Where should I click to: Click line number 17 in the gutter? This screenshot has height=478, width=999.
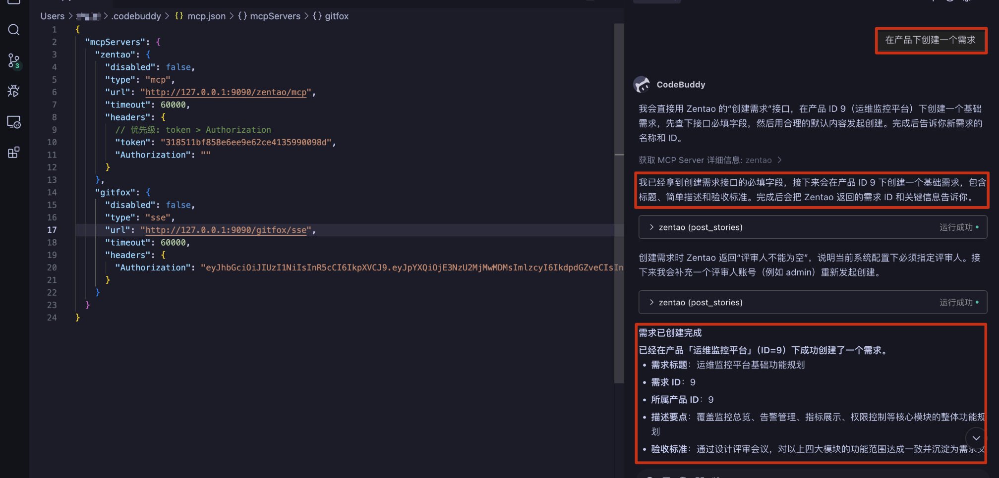pos(52,230)
